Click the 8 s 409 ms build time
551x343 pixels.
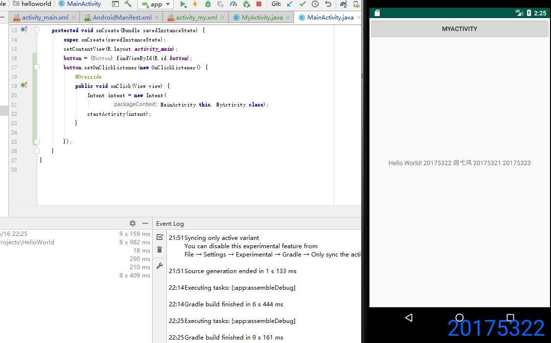(x=135, y=275)
